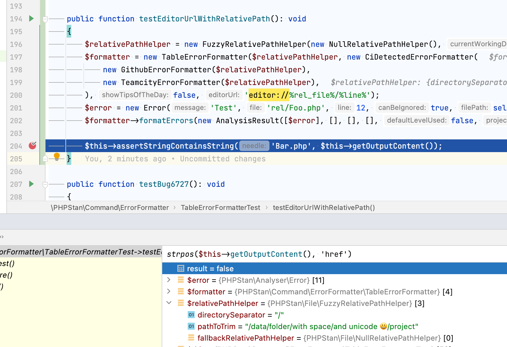Open the \PHPStan\Command\ErrorFormatter breadcrumb

point(110,208)
